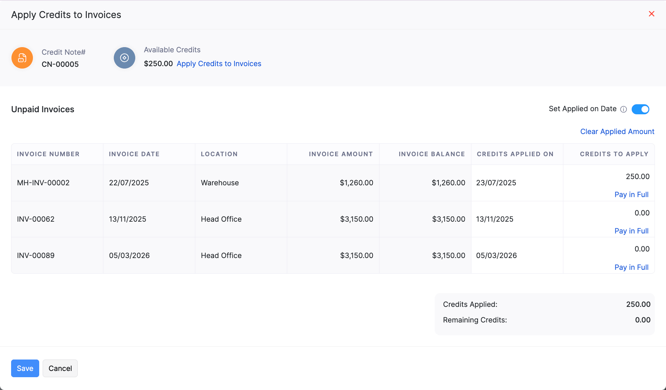The image size is (666, 390).
Task: Edit credits to apply field for INV-00089
Action: click(609, 249)
